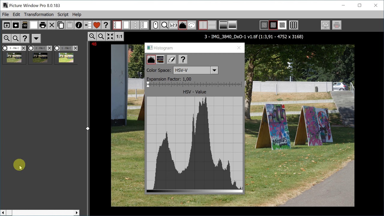Screen dimensions: 384x216
Task: Open the Transformation menu
Action: [39, 14]
